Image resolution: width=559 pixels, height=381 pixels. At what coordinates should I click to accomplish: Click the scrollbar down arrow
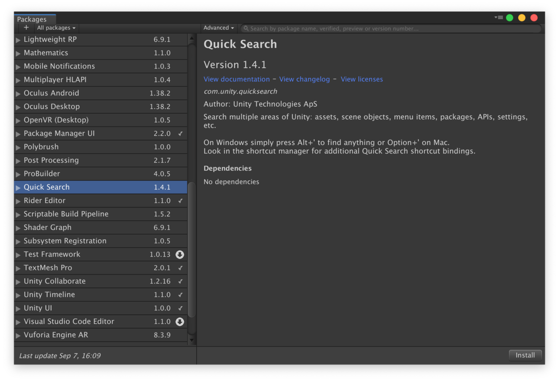tap(191, 340)
